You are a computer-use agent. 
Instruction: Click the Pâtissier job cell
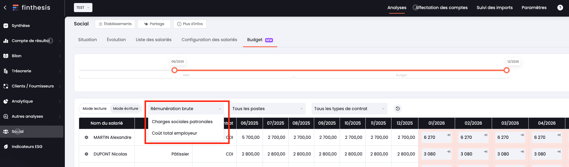pos(163,154)
